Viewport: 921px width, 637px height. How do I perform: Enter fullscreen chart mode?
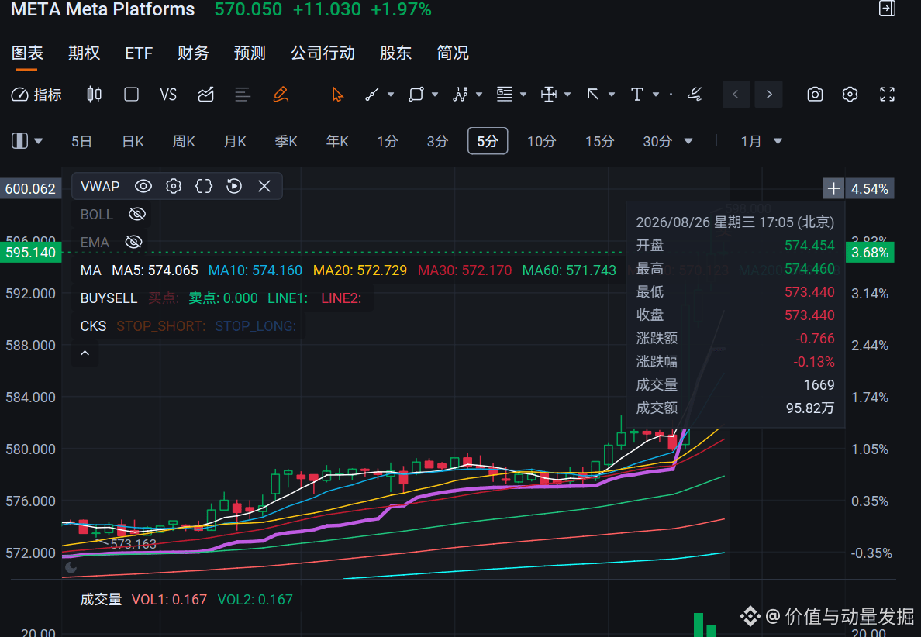[x=887, y=95]
